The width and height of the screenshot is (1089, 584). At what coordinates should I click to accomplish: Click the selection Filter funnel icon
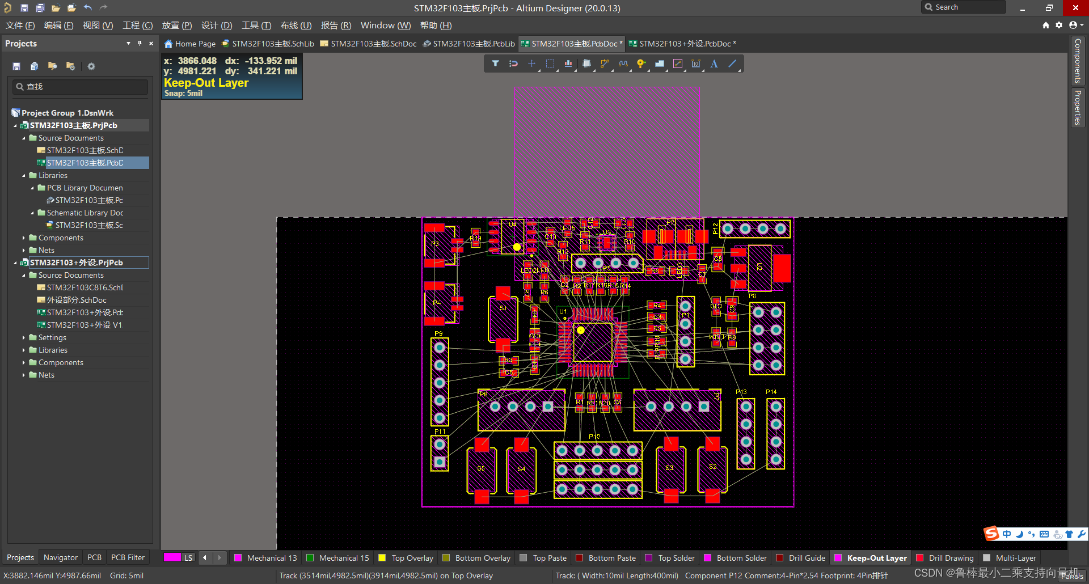tap(495, 64)
